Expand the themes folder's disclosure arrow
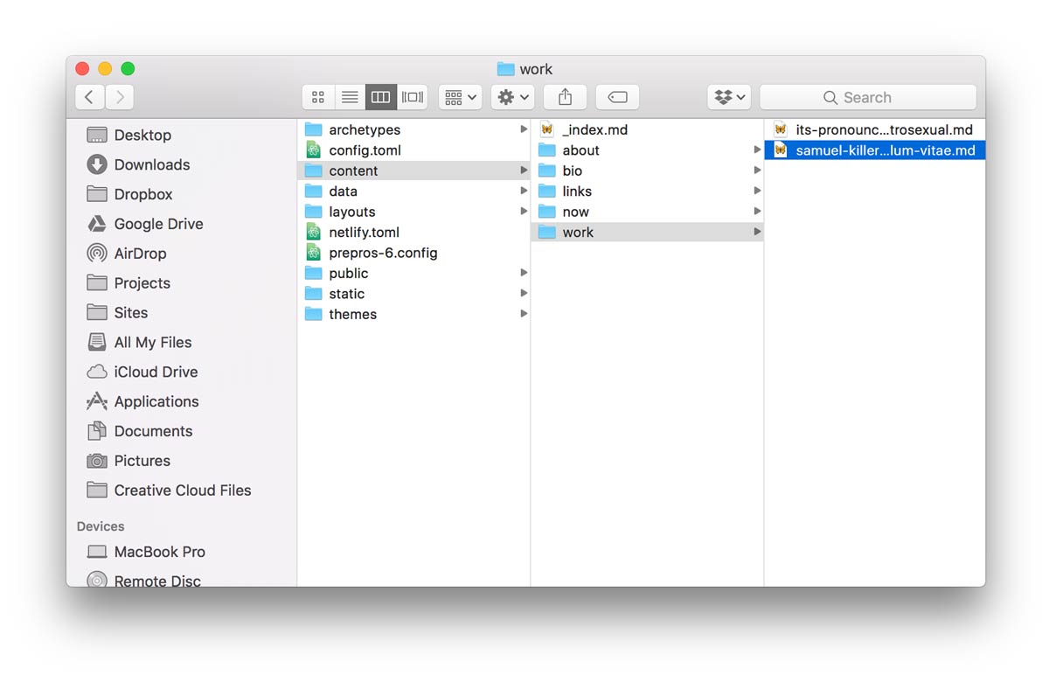 pos(524,314)
